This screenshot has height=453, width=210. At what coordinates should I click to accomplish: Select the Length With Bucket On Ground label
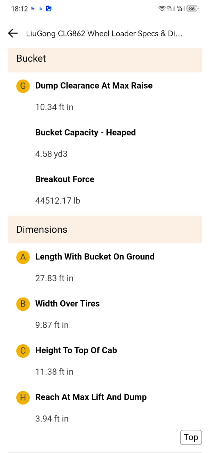click(95, 257)
